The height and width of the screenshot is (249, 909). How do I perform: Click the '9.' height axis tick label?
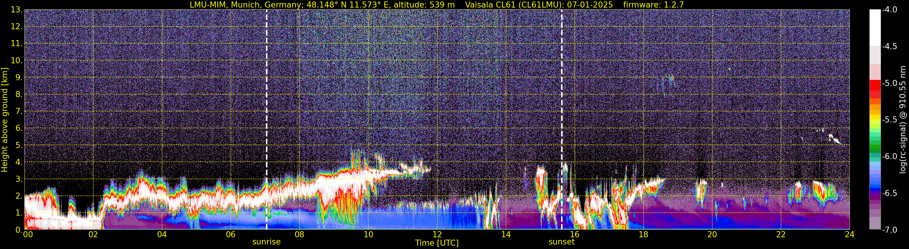19,77
